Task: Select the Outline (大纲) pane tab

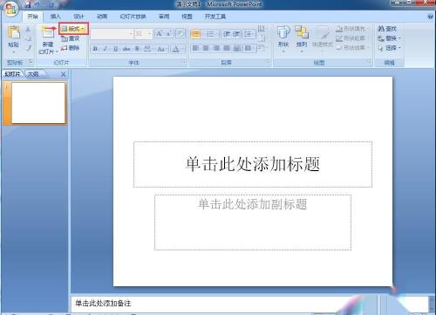Action: click(x=33, y=74)
